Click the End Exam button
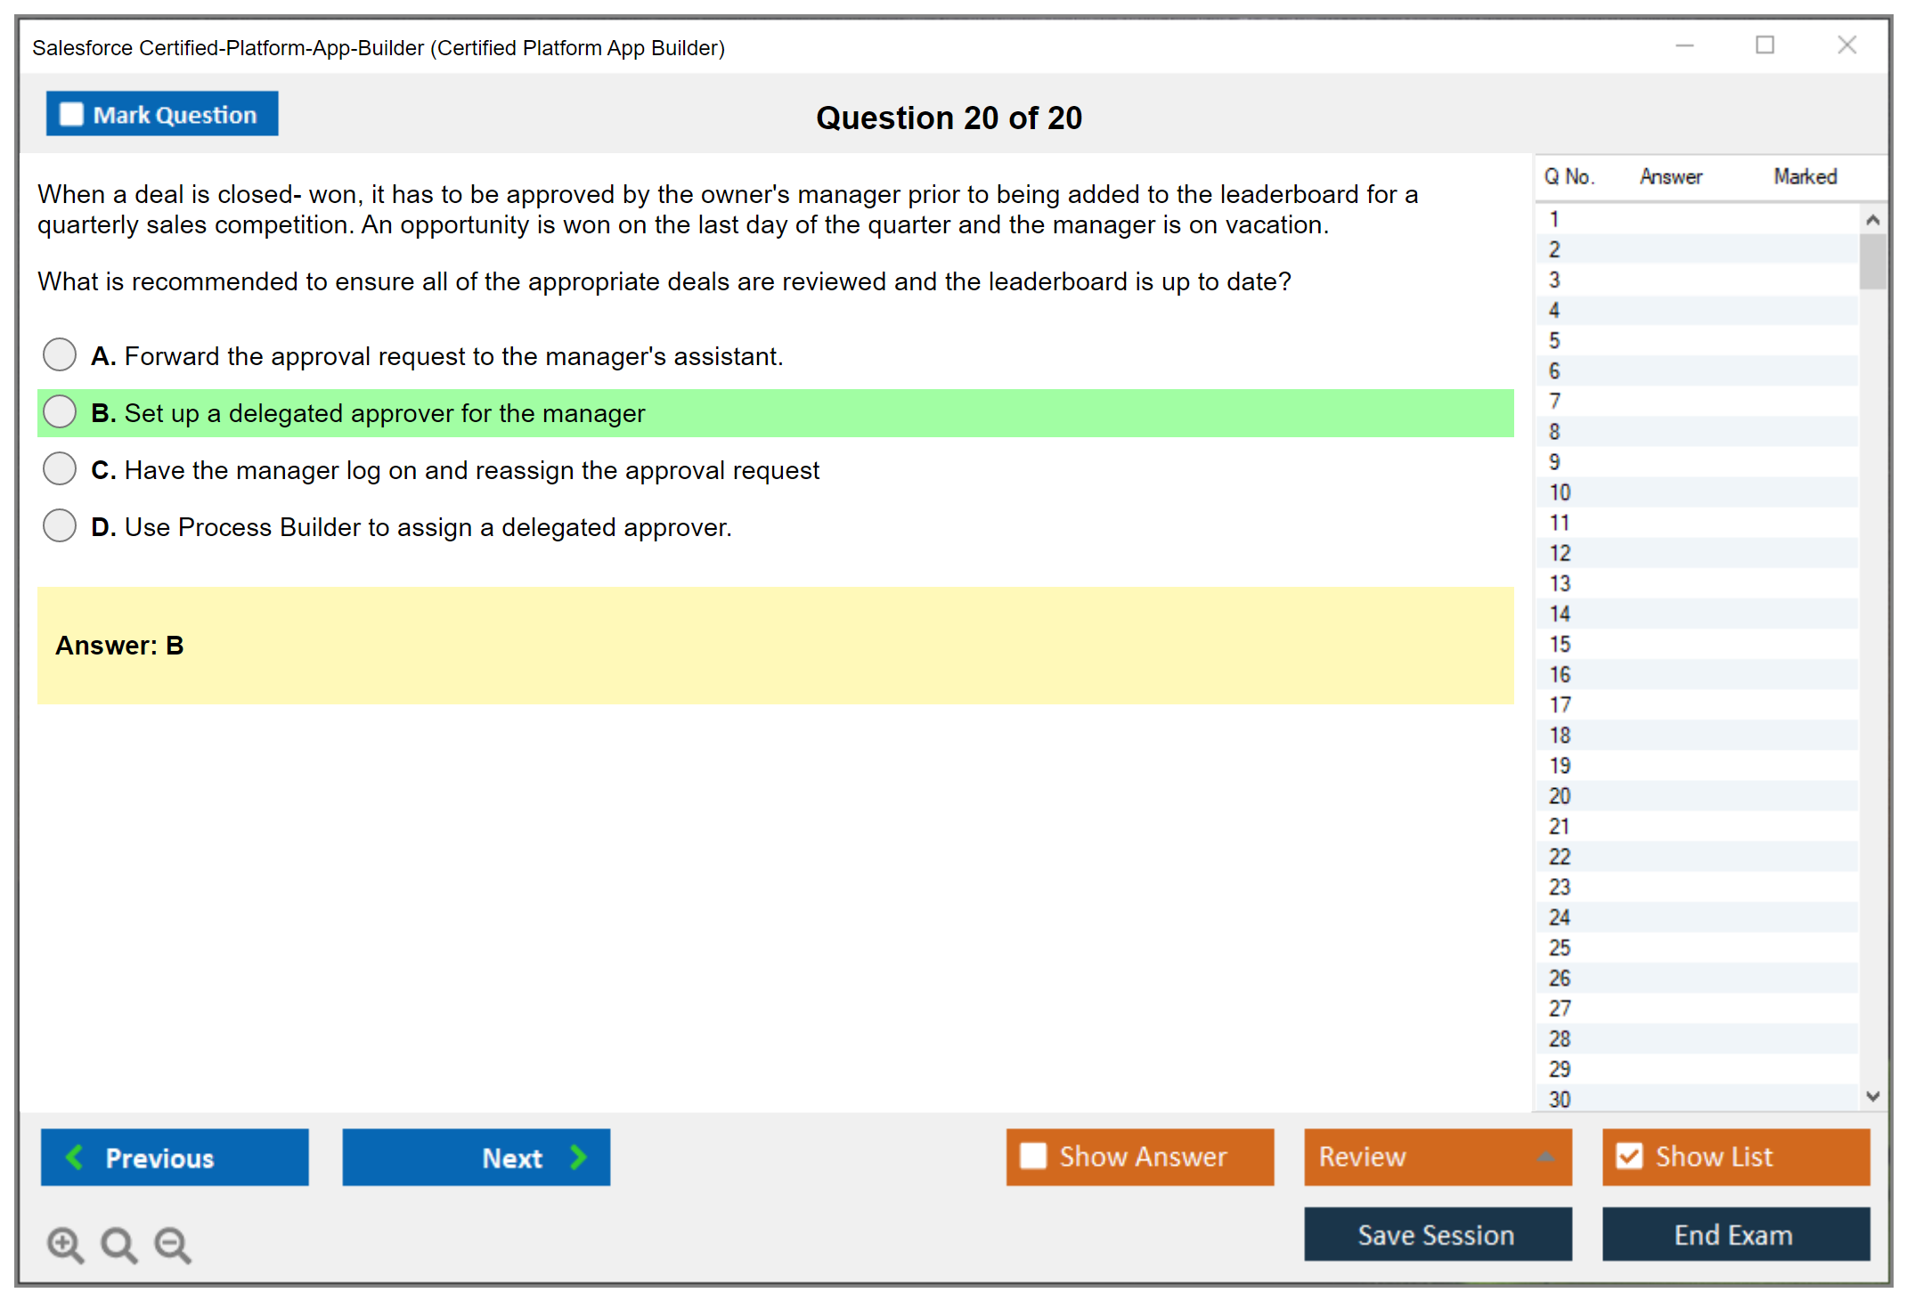 point(1734,1234)
